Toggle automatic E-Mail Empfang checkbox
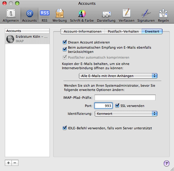This screenshot has height=171, width=174. click(65, 49)
